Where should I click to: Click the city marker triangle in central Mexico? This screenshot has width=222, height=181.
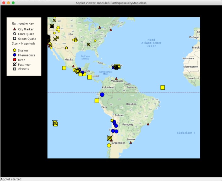click(73, 66)
